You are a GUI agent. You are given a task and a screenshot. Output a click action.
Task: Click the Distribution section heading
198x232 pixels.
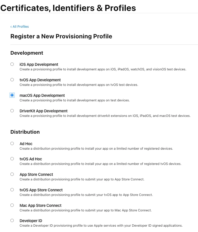tap(25, 132)
